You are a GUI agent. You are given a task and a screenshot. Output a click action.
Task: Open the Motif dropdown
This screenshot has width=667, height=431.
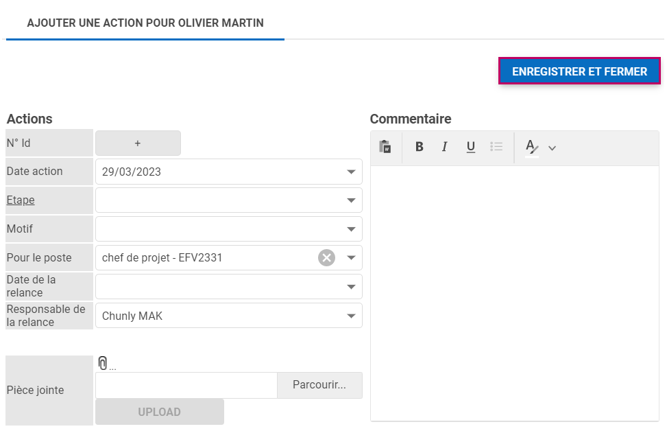click(351, 229)
